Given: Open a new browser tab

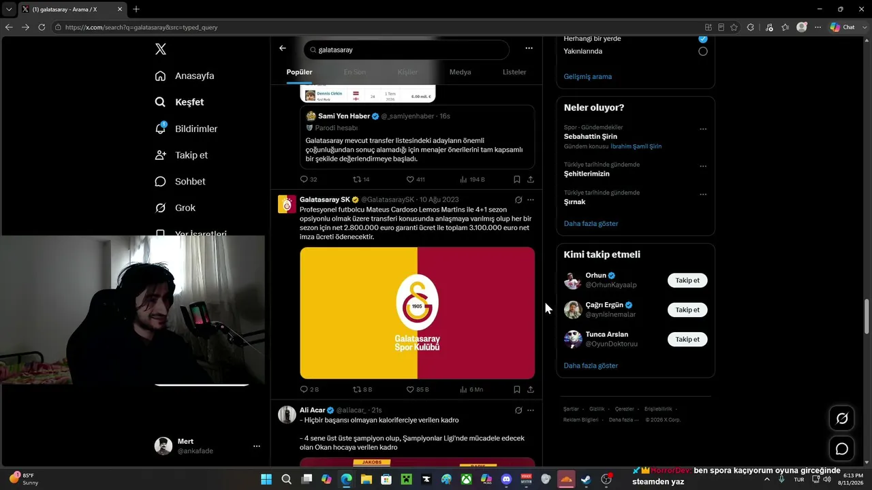Looking at the screenshot, I should coord(136,9).
